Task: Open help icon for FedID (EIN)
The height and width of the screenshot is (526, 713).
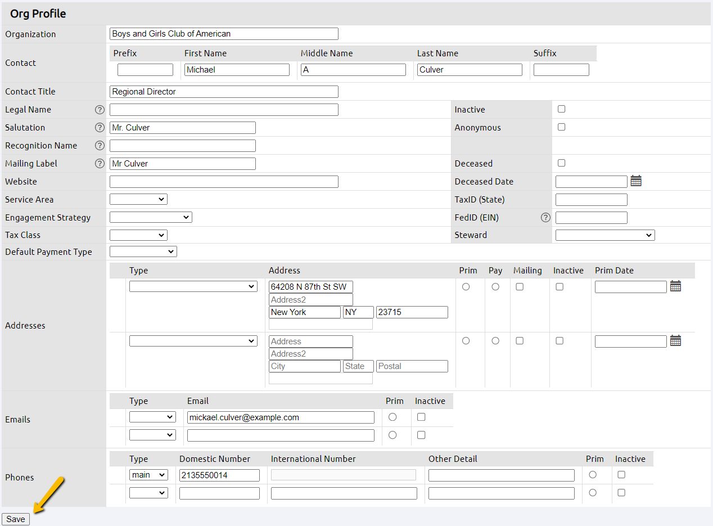Action: click(545, 218)
